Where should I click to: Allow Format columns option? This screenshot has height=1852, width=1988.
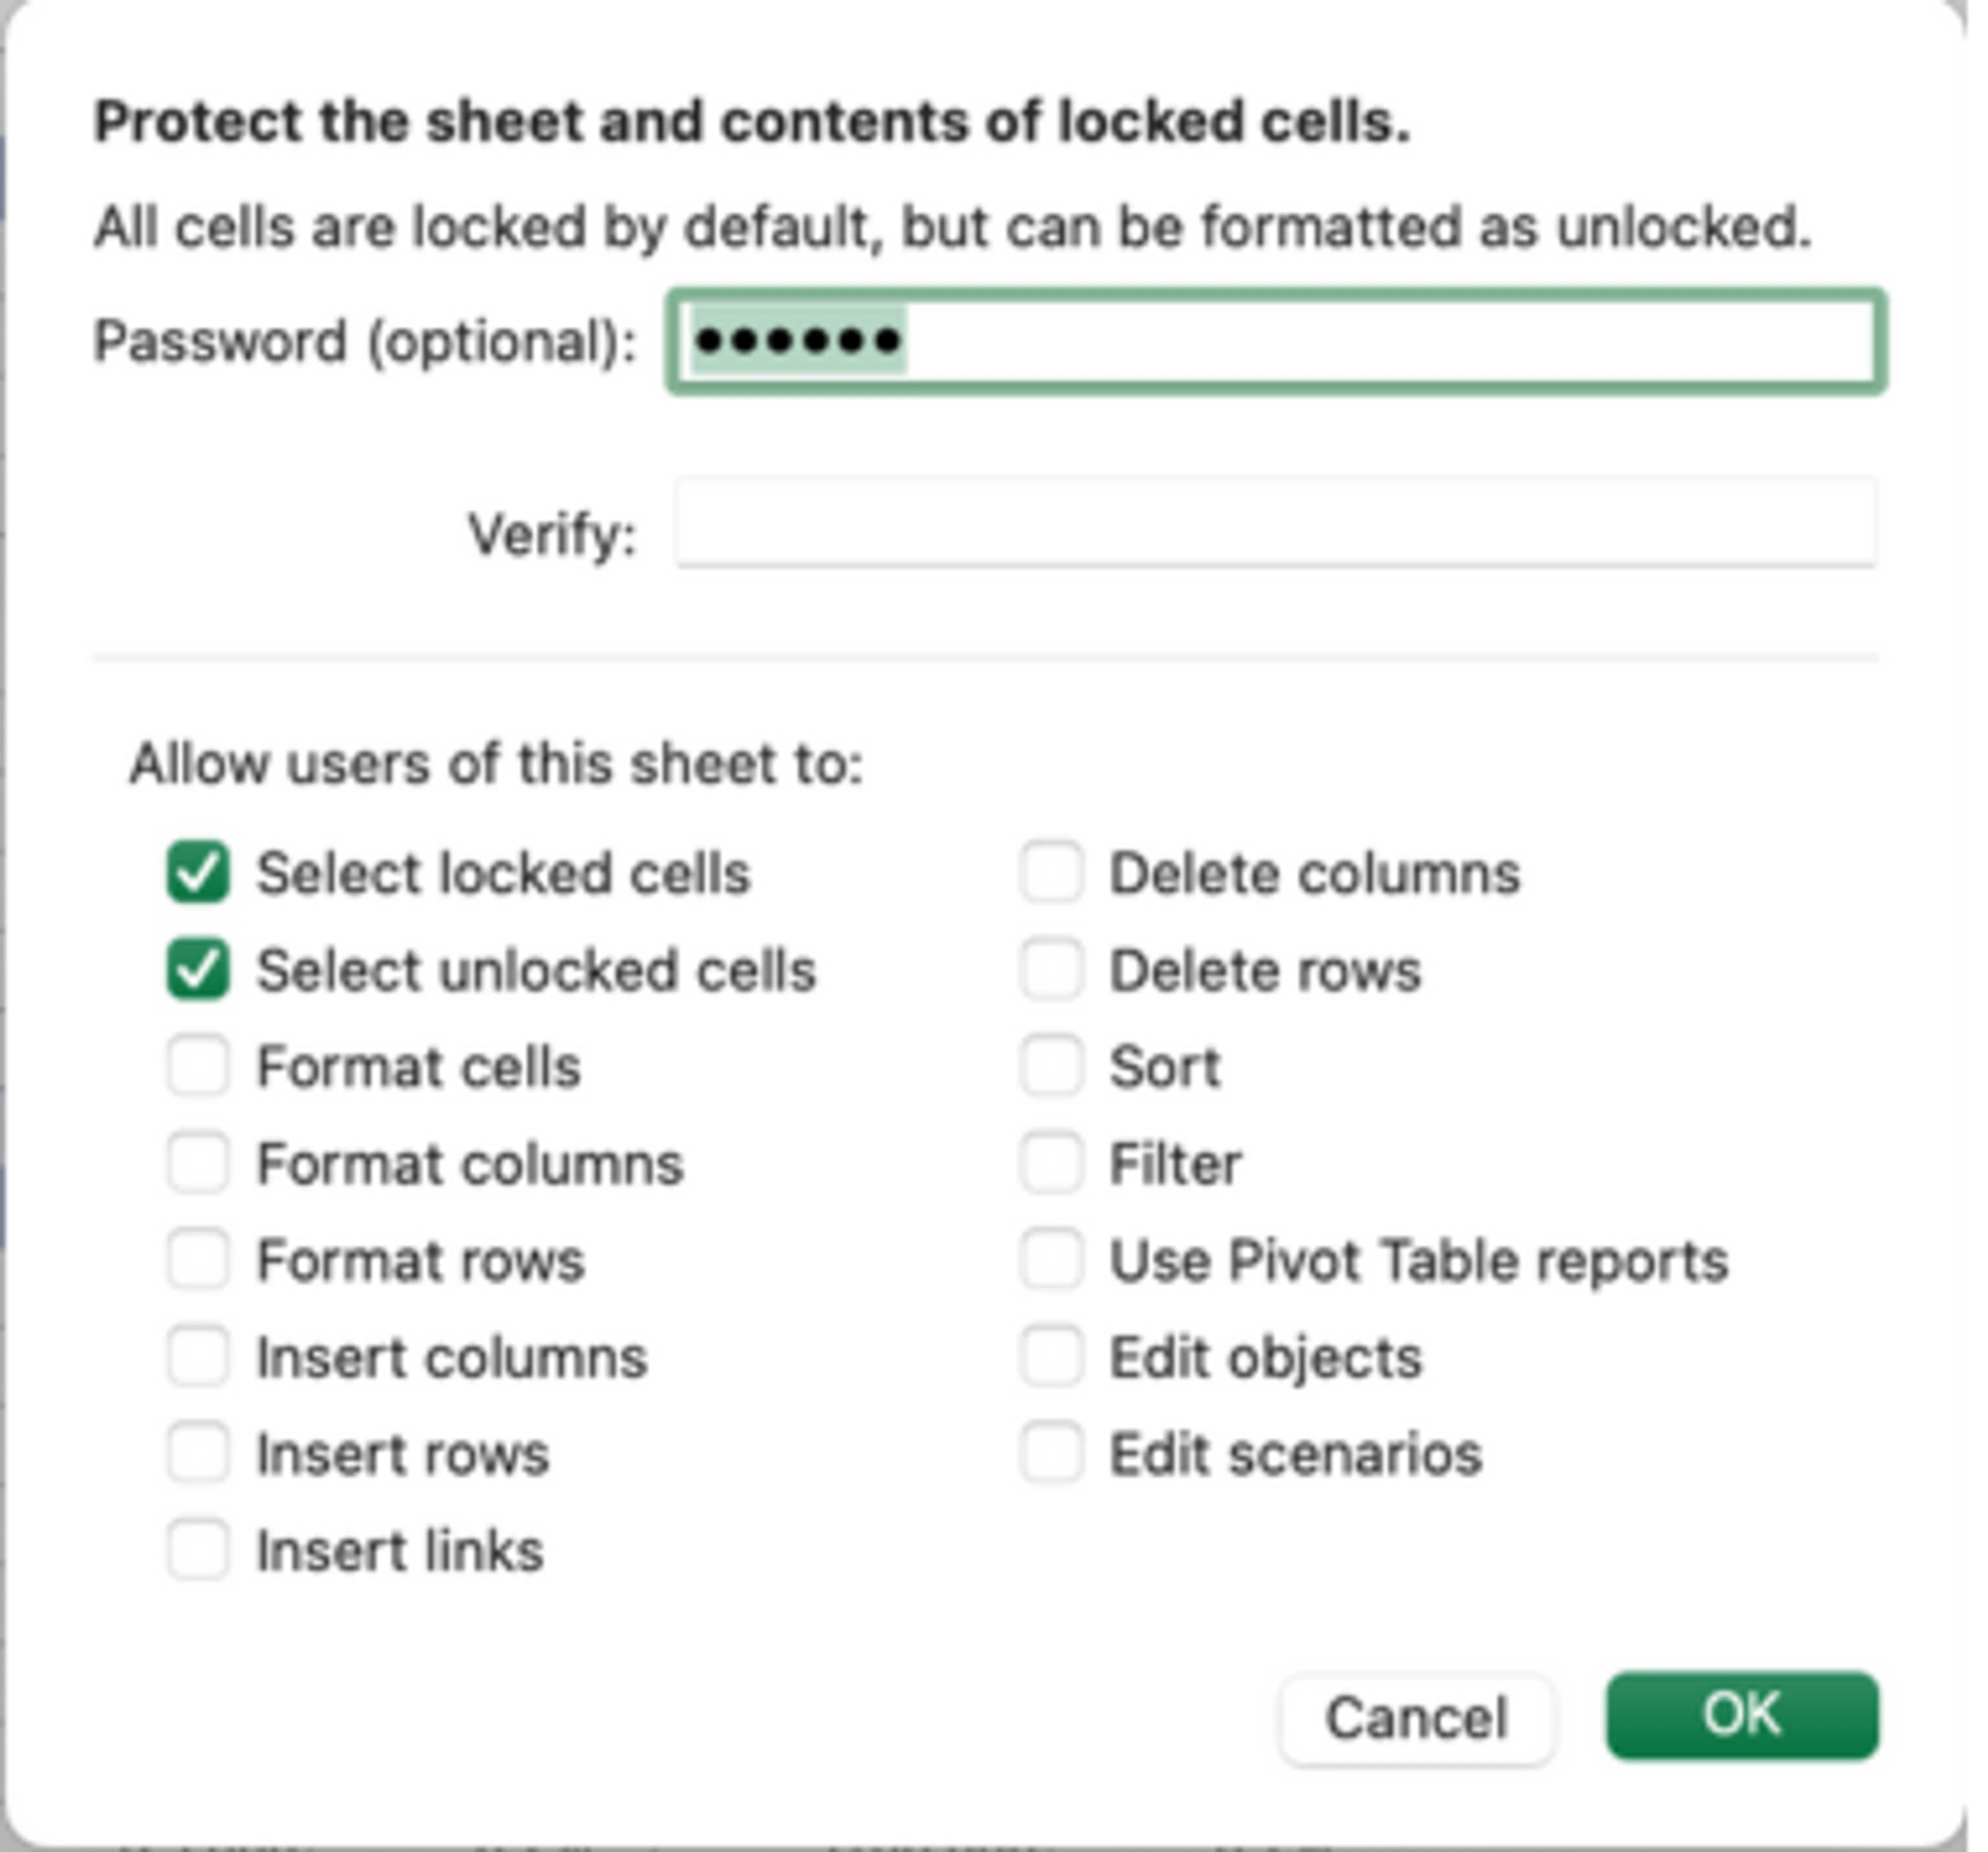tap(198, 1163)
